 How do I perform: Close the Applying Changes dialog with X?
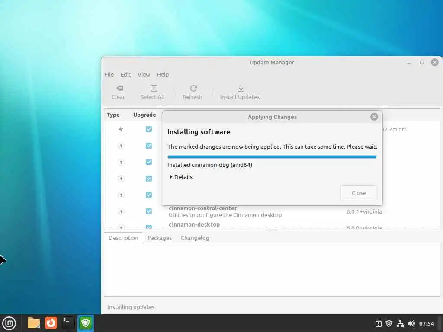[374, 117]
